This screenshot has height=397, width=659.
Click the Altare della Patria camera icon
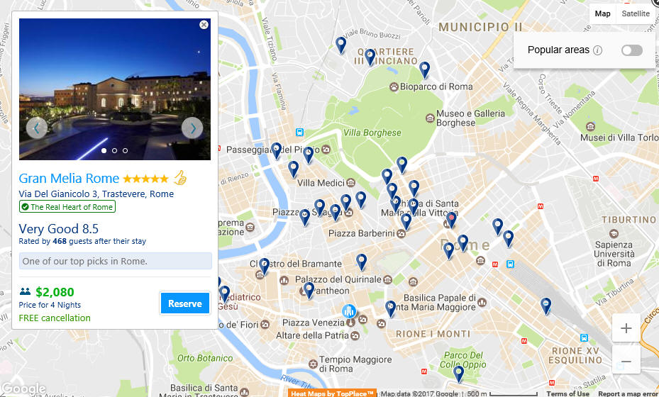[x=355, y=335]
